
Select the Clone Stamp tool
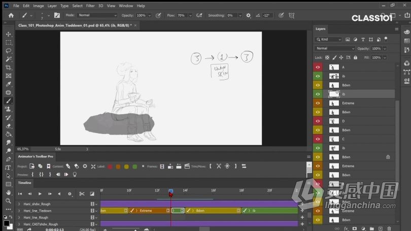(x=9, y=109)
